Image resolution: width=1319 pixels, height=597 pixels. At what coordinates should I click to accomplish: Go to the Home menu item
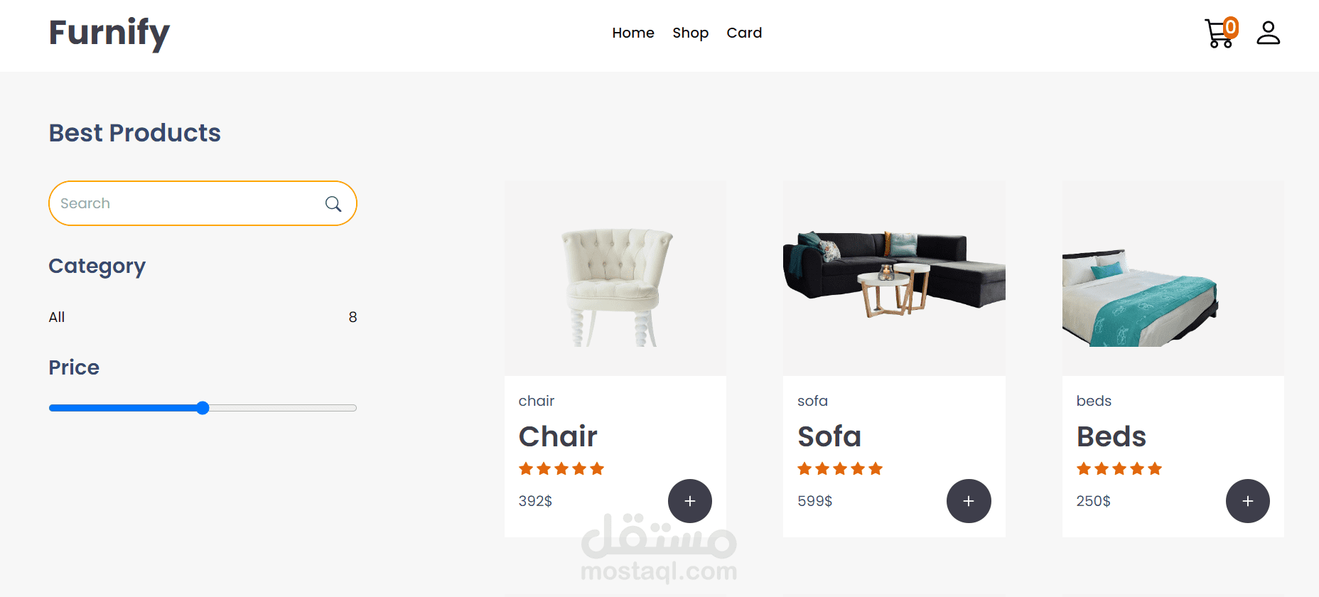click(633, 33)
